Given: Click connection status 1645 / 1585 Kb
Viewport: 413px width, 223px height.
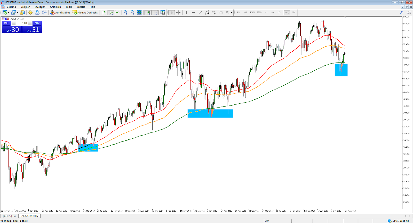Looking at the screenshot, I should click(399, 221).
